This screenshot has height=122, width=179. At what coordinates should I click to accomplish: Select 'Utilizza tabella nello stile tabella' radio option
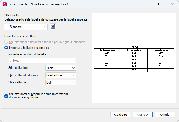7,42
